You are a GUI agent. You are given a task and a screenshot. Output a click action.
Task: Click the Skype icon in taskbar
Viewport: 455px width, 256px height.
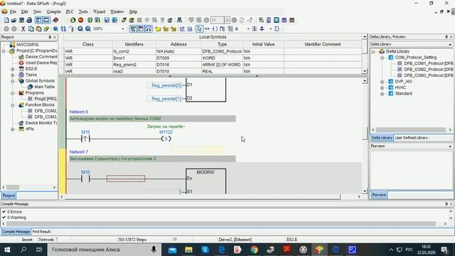[205, 250]
